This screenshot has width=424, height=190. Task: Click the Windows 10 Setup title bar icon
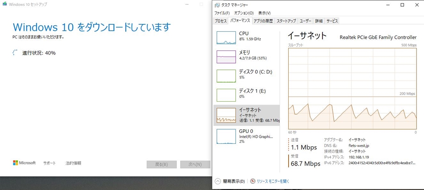pyautogui.click(x=4, y=4)
